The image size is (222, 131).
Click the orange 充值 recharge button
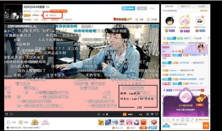pos(143,128)
